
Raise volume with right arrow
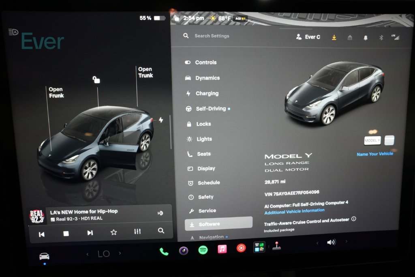(x=346, y=241)
